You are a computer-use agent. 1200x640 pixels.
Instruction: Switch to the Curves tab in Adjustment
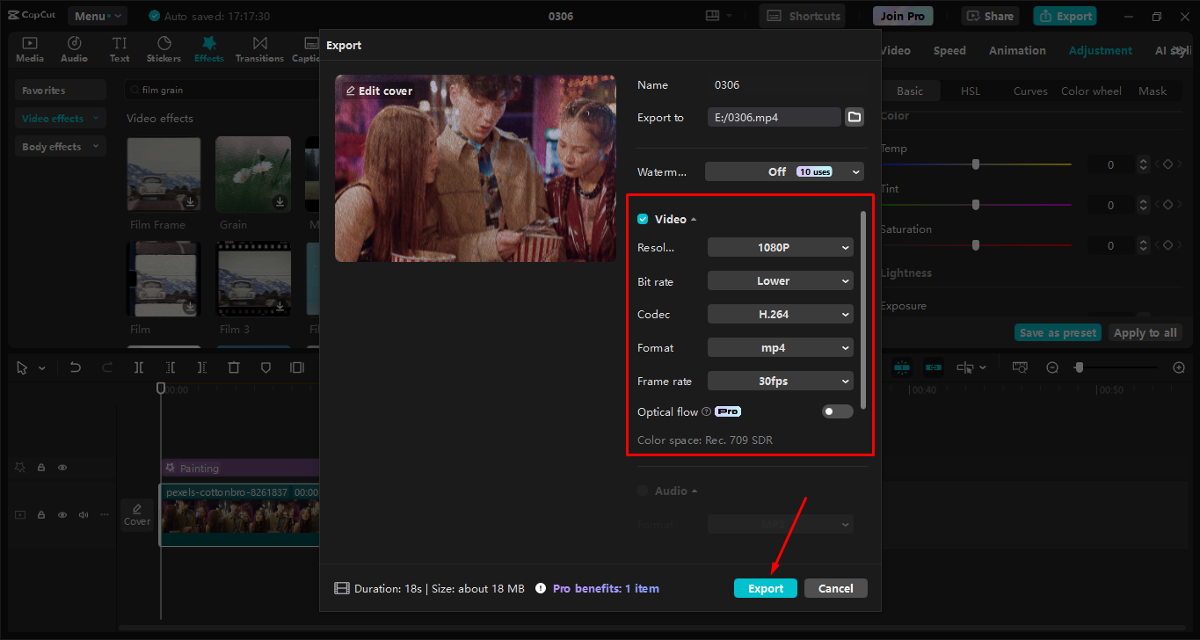click(1029, 91)
